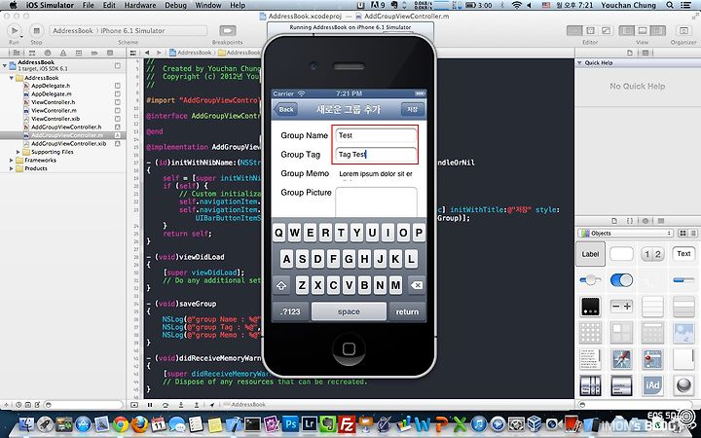This screenshot has height=438, width=701.
Task: Tap the shift key on simulator keyboard
Action: pos(281,285)
